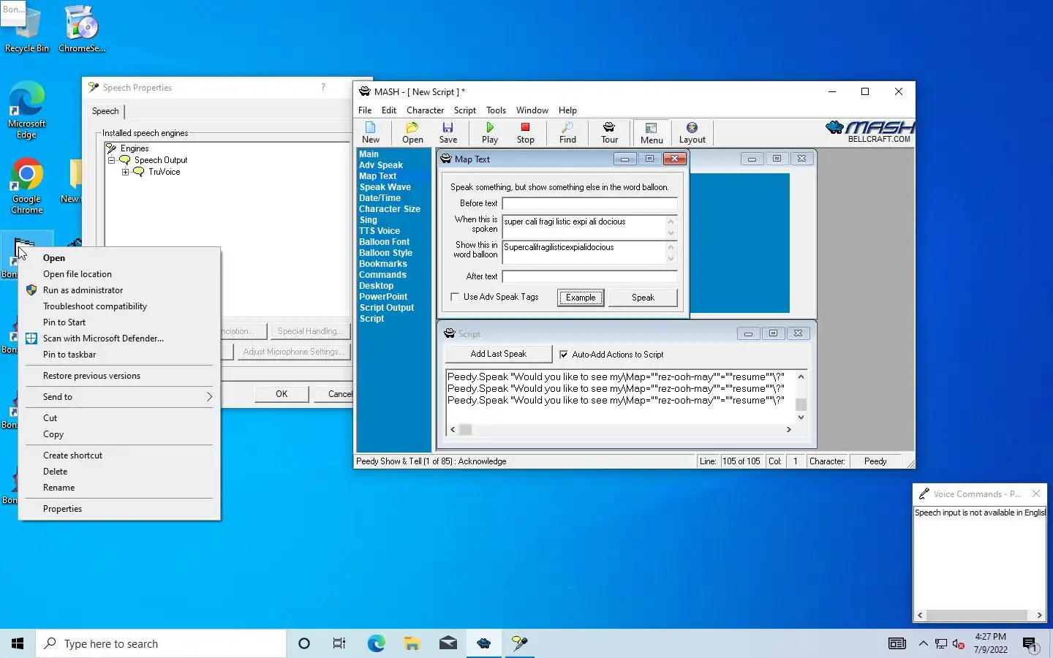Expand the TruVoice tree node

click(x=126, y=172)
